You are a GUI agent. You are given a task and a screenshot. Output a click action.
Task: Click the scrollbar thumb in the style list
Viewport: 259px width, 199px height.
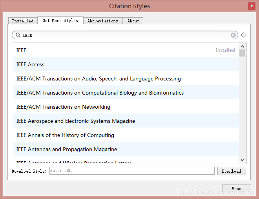click(242, 53)
